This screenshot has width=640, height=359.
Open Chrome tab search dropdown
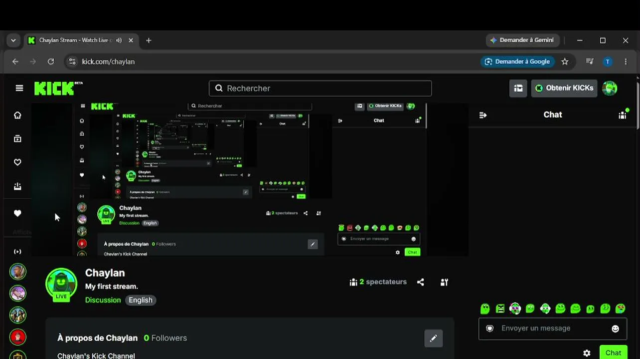click(13, 40)
